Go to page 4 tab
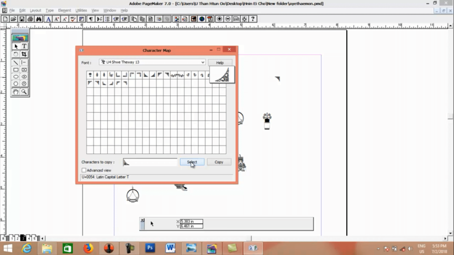 pos(29,238)
